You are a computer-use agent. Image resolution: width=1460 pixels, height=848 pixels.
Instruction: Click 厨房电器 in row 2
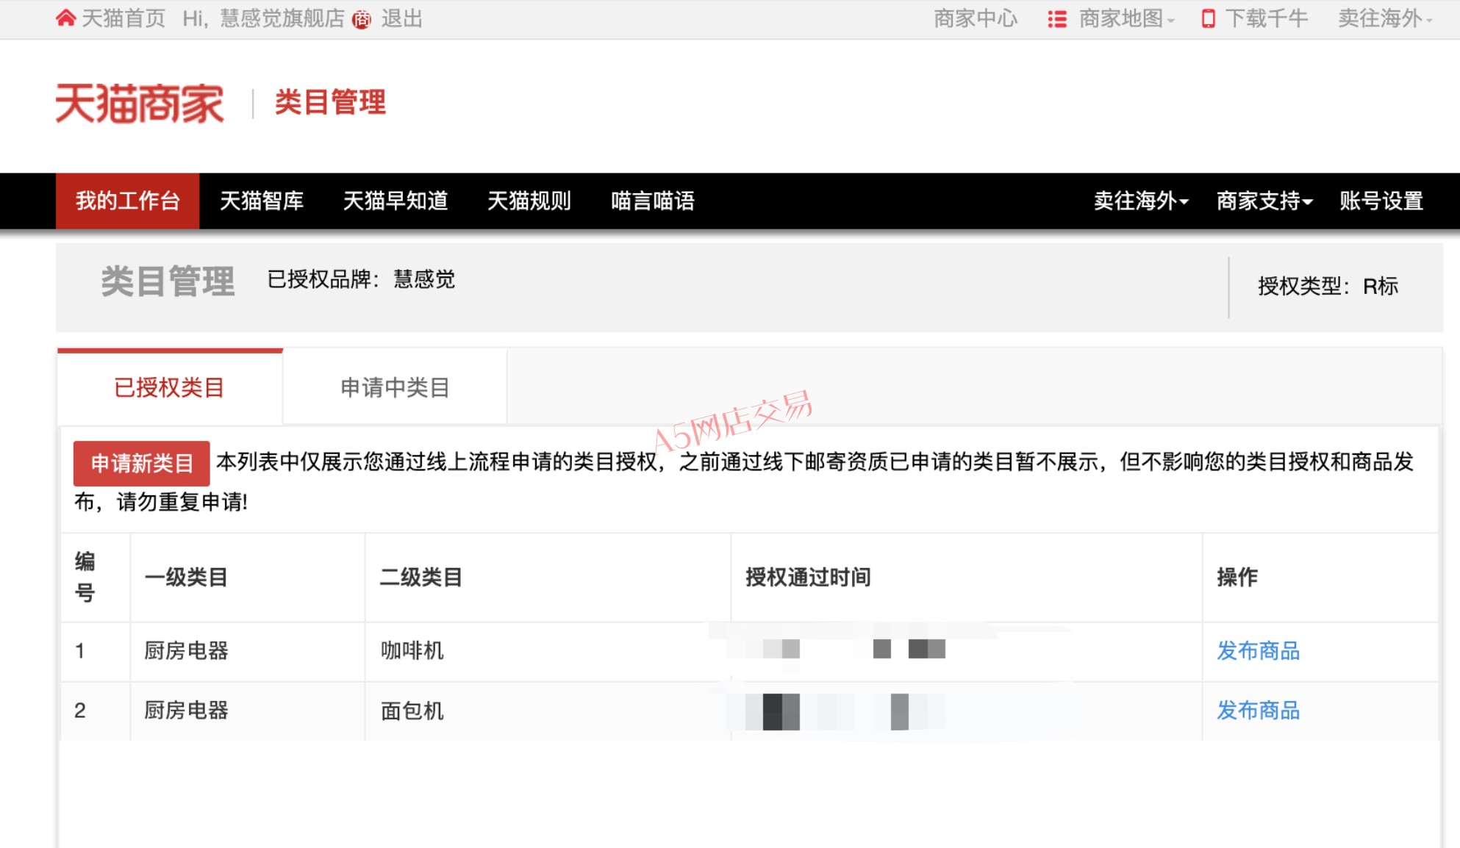[187, 711]
